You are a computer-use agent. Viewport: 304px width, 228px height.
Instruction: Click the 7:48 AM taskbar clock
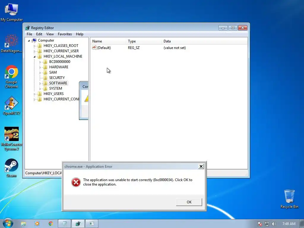point(289,224)
